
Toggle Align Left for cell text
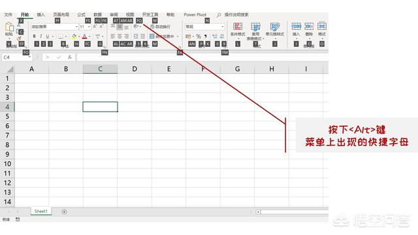(113, 37)
